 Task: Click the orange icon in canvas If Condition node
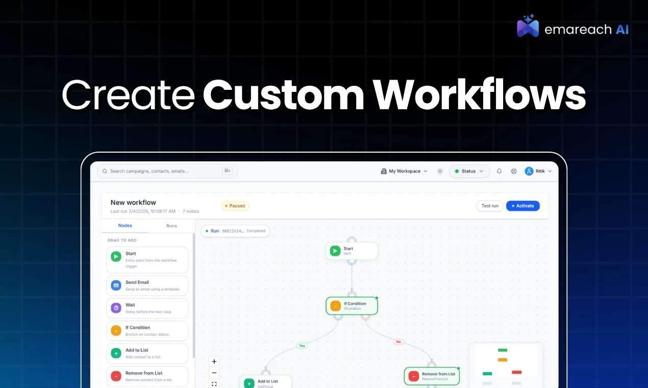(335, 306)
